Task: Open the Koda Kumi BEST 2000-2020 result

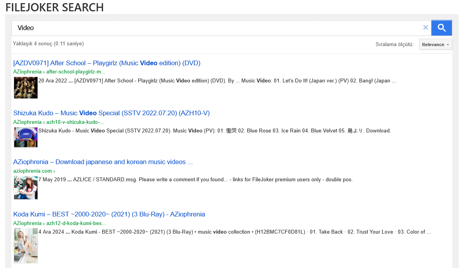Action: point(109,214)
